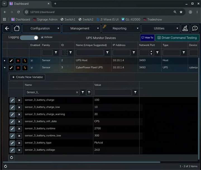Click the yellow arrows icon for UPS Host

25,60
